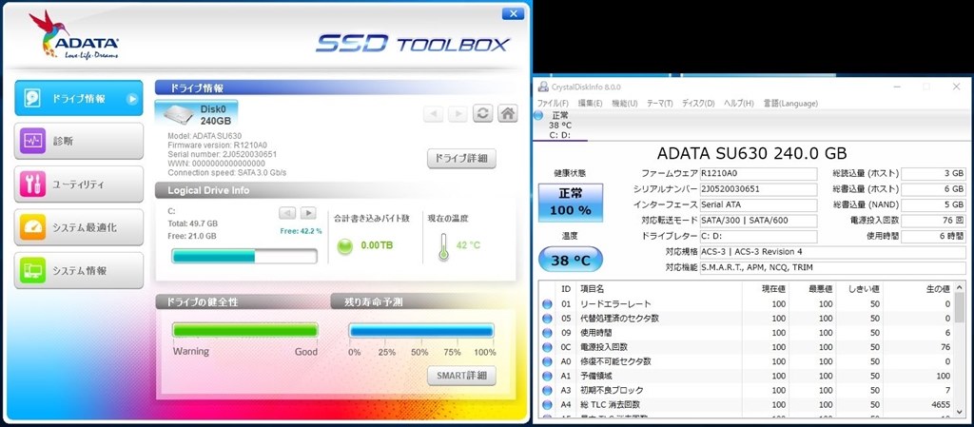This screenshot has height=427, width=974.
Task: Click the green ドライブの健全性 bar
Action: click(245, 330)
